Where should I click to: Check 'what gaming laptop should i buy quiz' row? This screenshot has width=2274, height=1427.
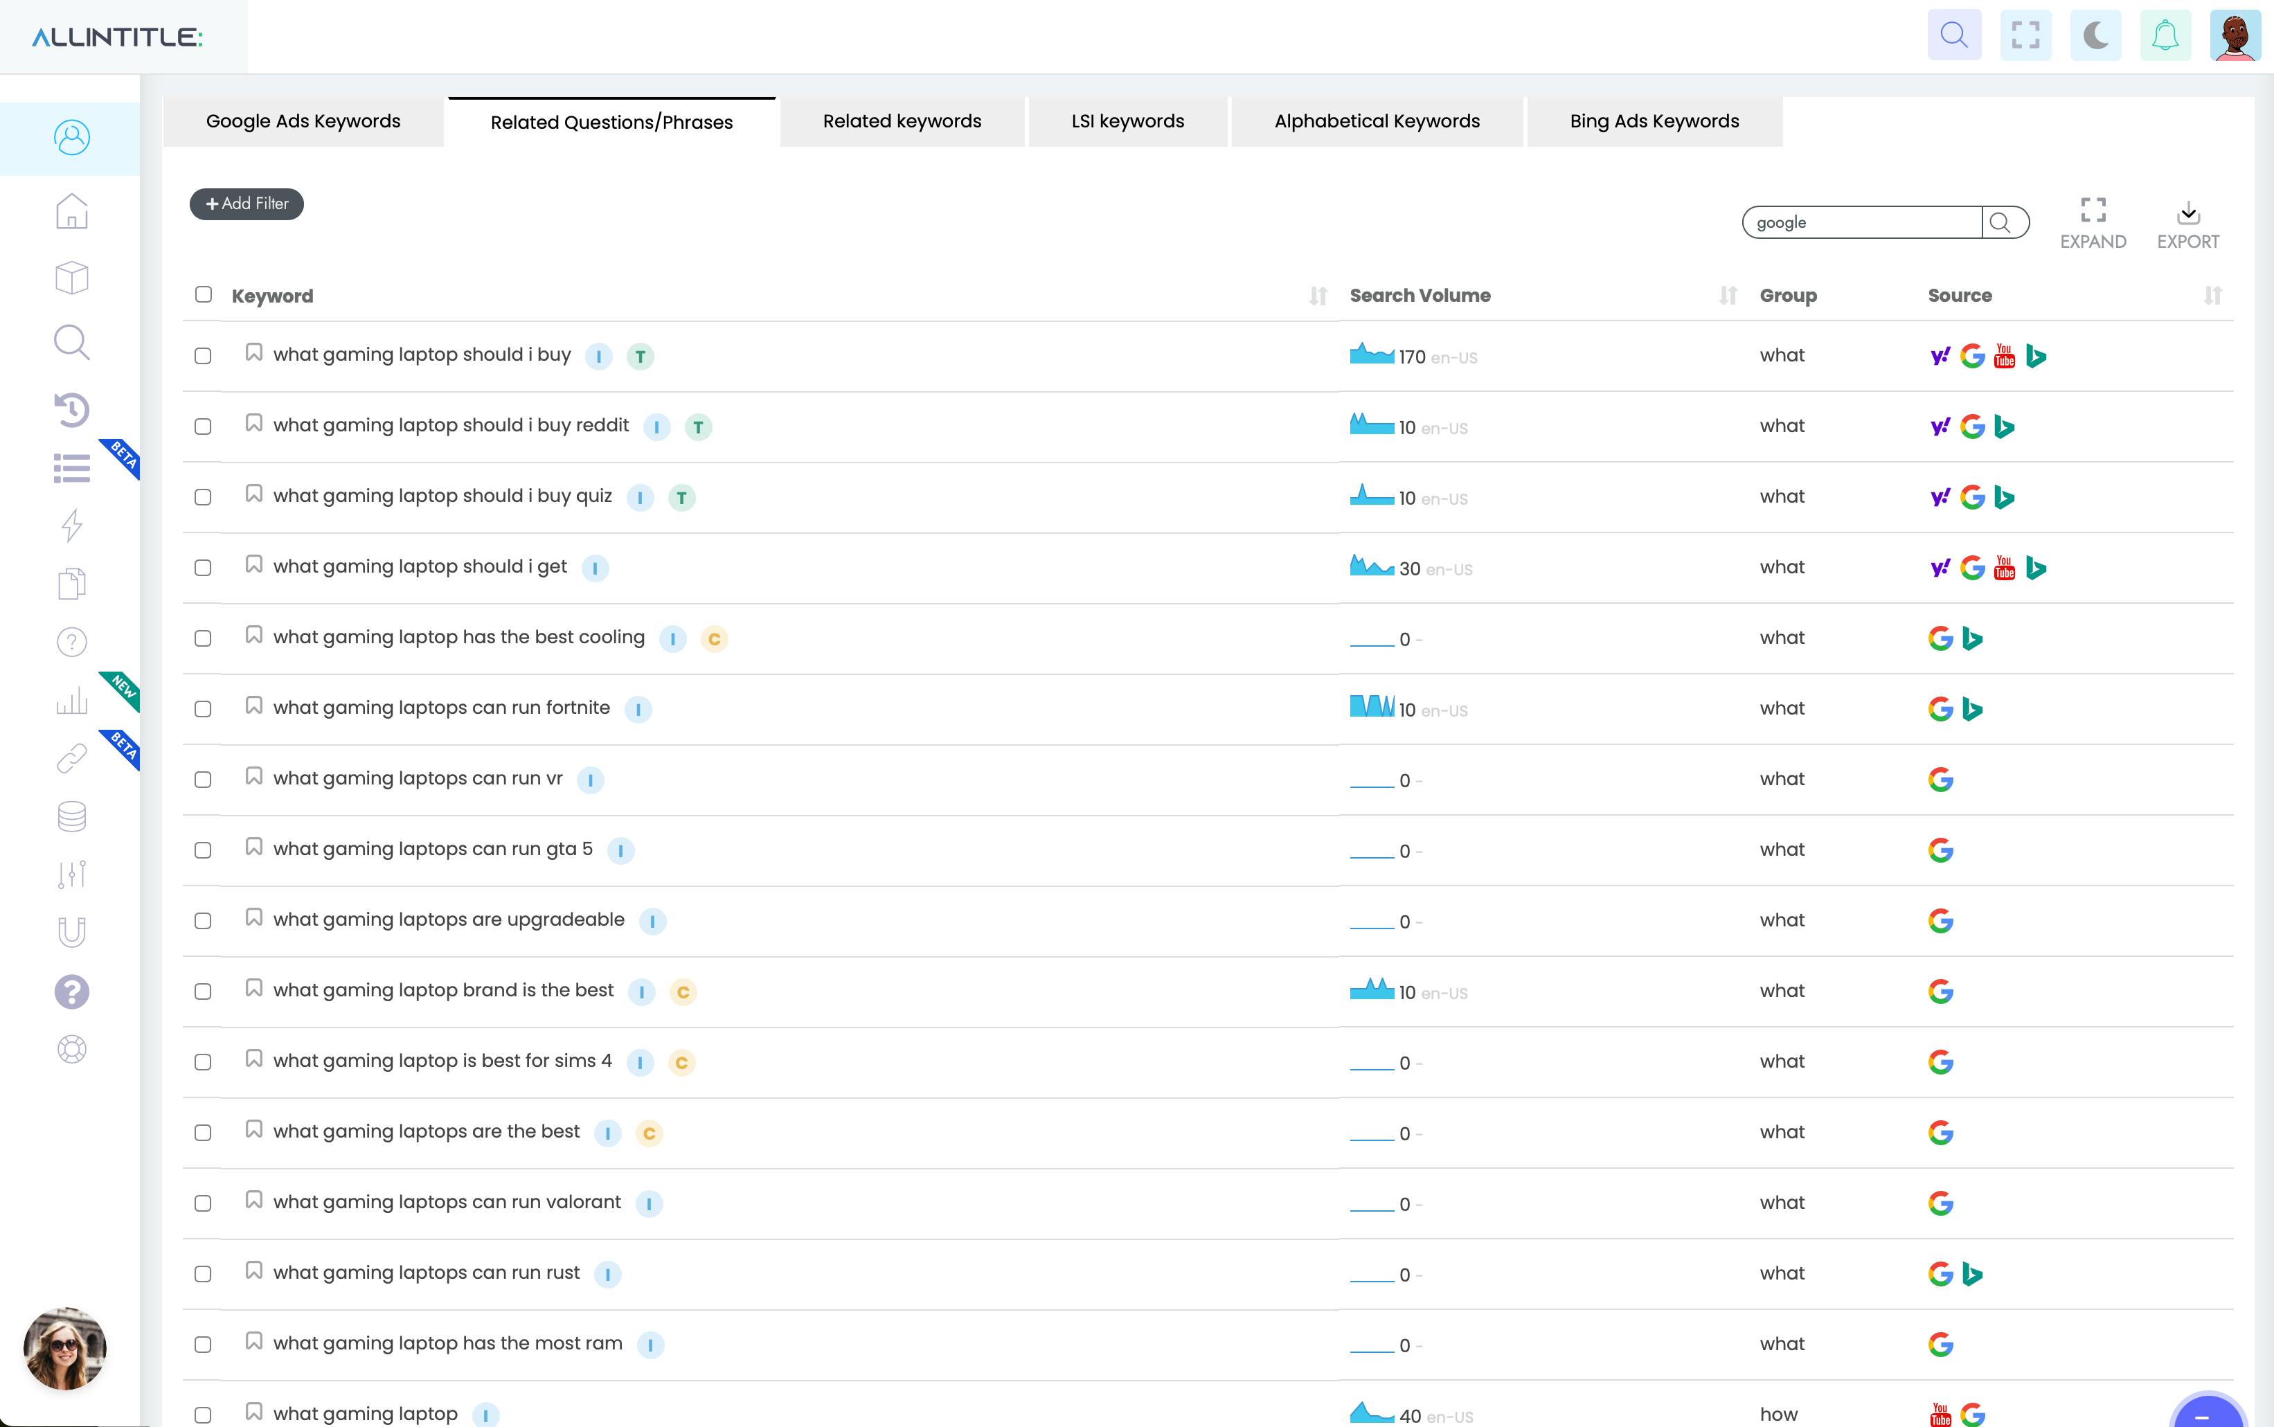(x=203, y=497)
